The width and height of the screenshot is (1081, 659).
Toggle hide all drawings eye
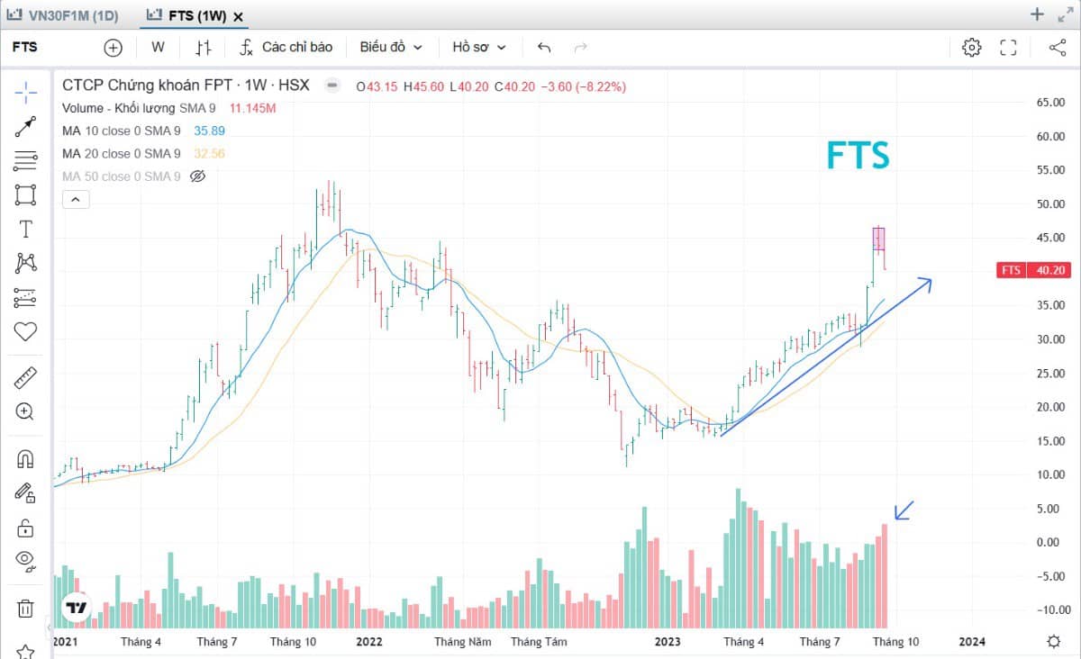(25, 561)
